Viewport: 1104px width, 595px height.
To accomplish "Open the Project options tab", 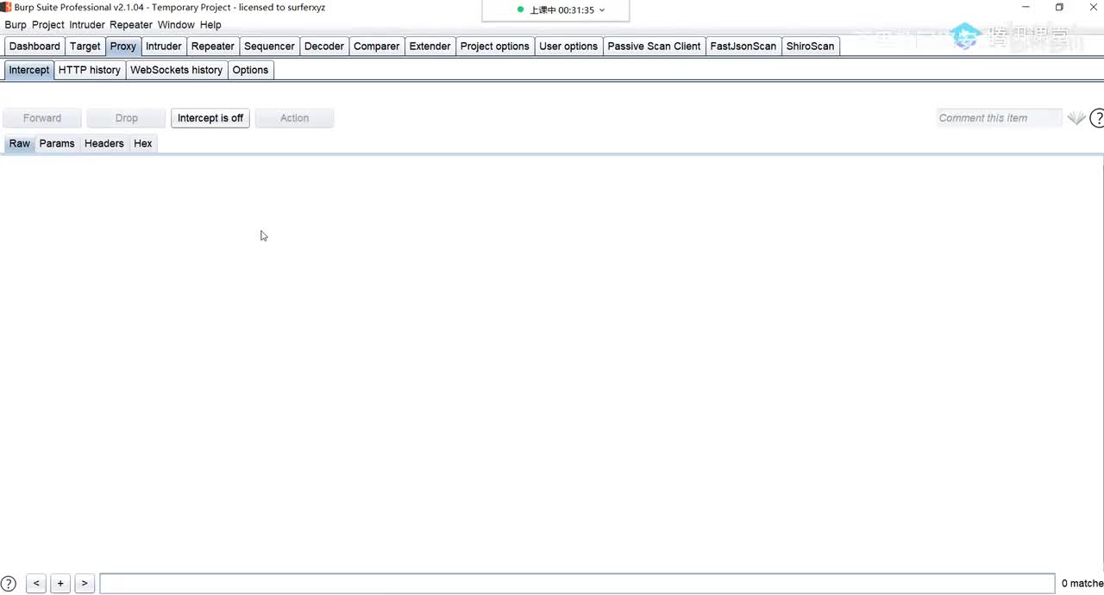I will click(495, 47).
